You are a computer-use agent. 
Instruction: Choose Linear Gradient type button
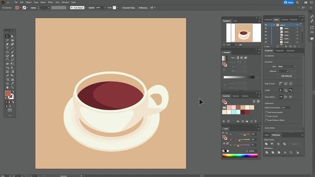pyautogui.click(x=237, y=58)
